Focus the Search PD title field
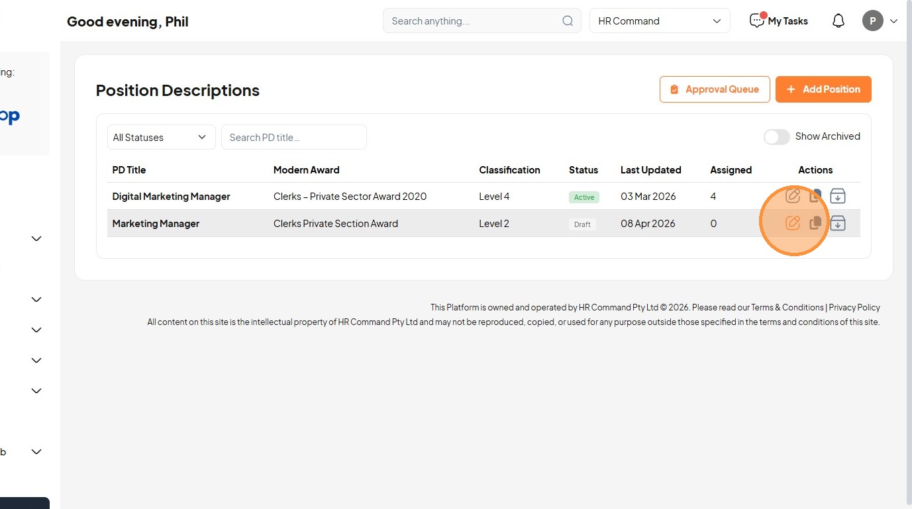Viewport: 912px width, 509px height. tap(294, 137)
